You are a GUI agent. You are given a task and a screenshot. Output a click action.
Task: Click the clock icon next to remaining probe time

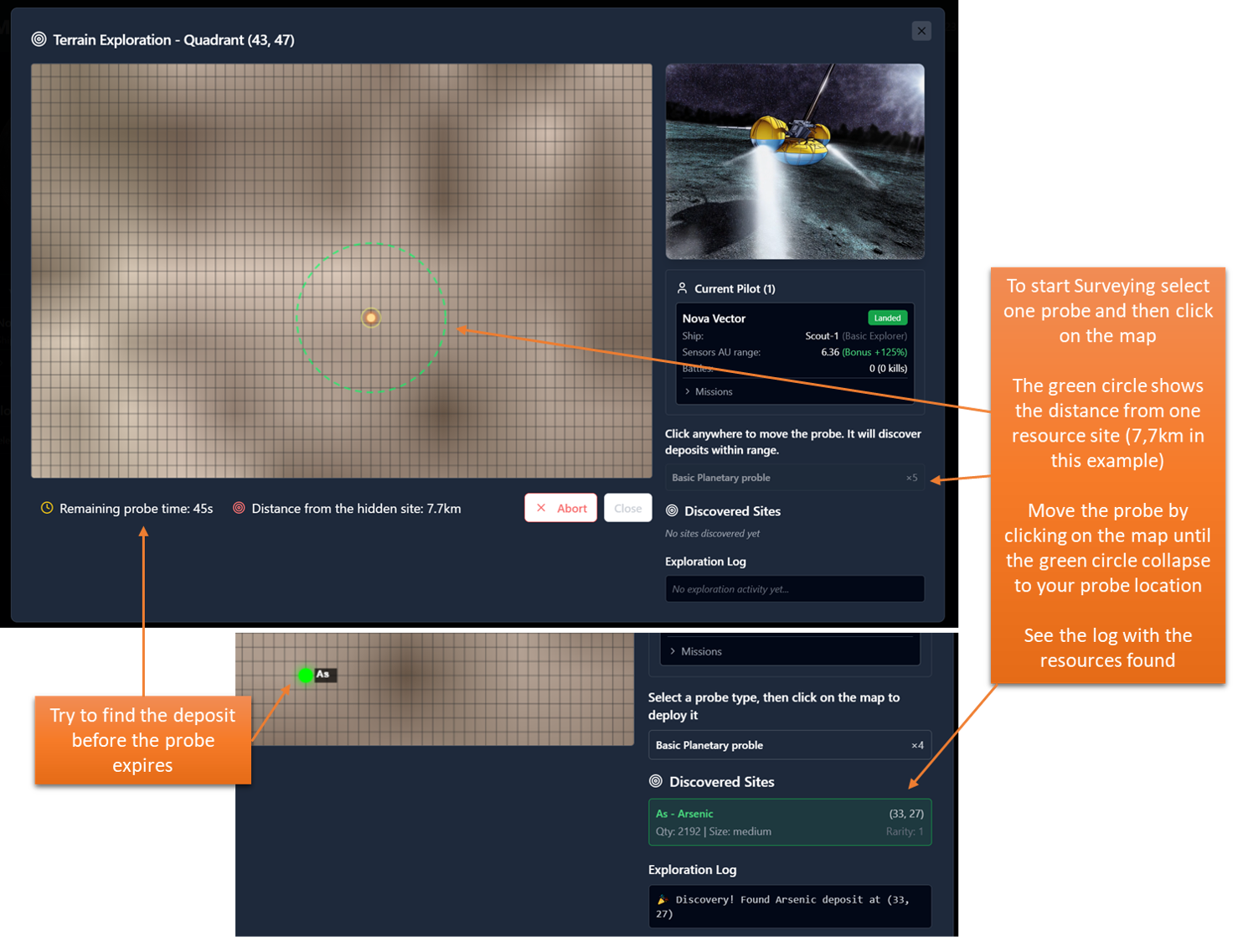(48, 508)
